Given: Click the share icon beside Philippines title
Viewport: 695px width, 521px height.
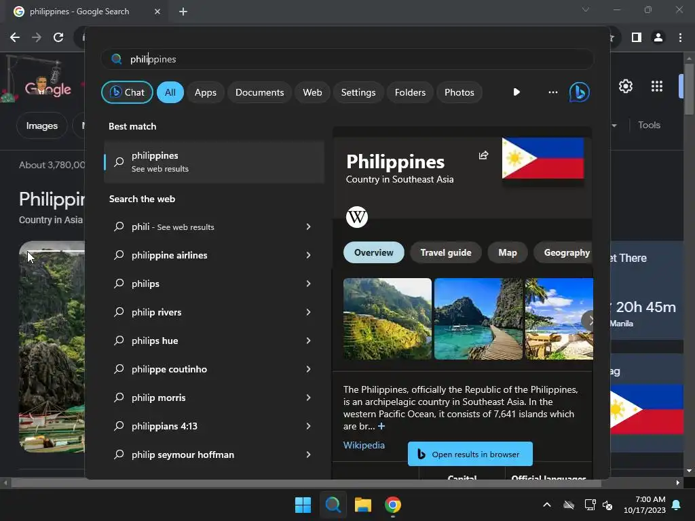Looking at the screenshot, I should tap(483, 155).
